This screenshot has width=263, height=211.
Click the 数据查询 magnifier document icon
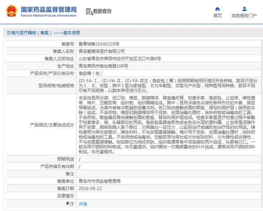89,12
